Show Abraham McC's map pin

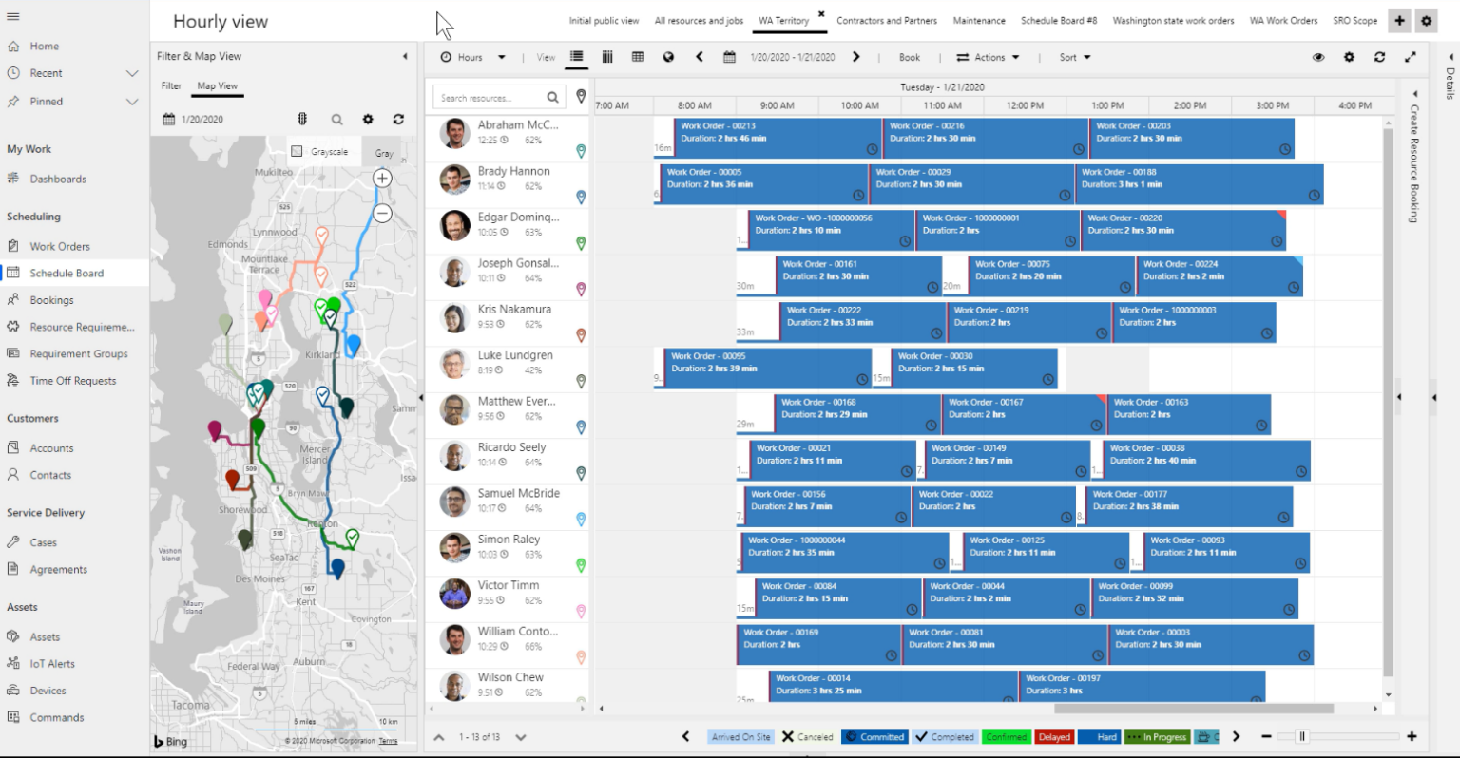tap(581, 151)
